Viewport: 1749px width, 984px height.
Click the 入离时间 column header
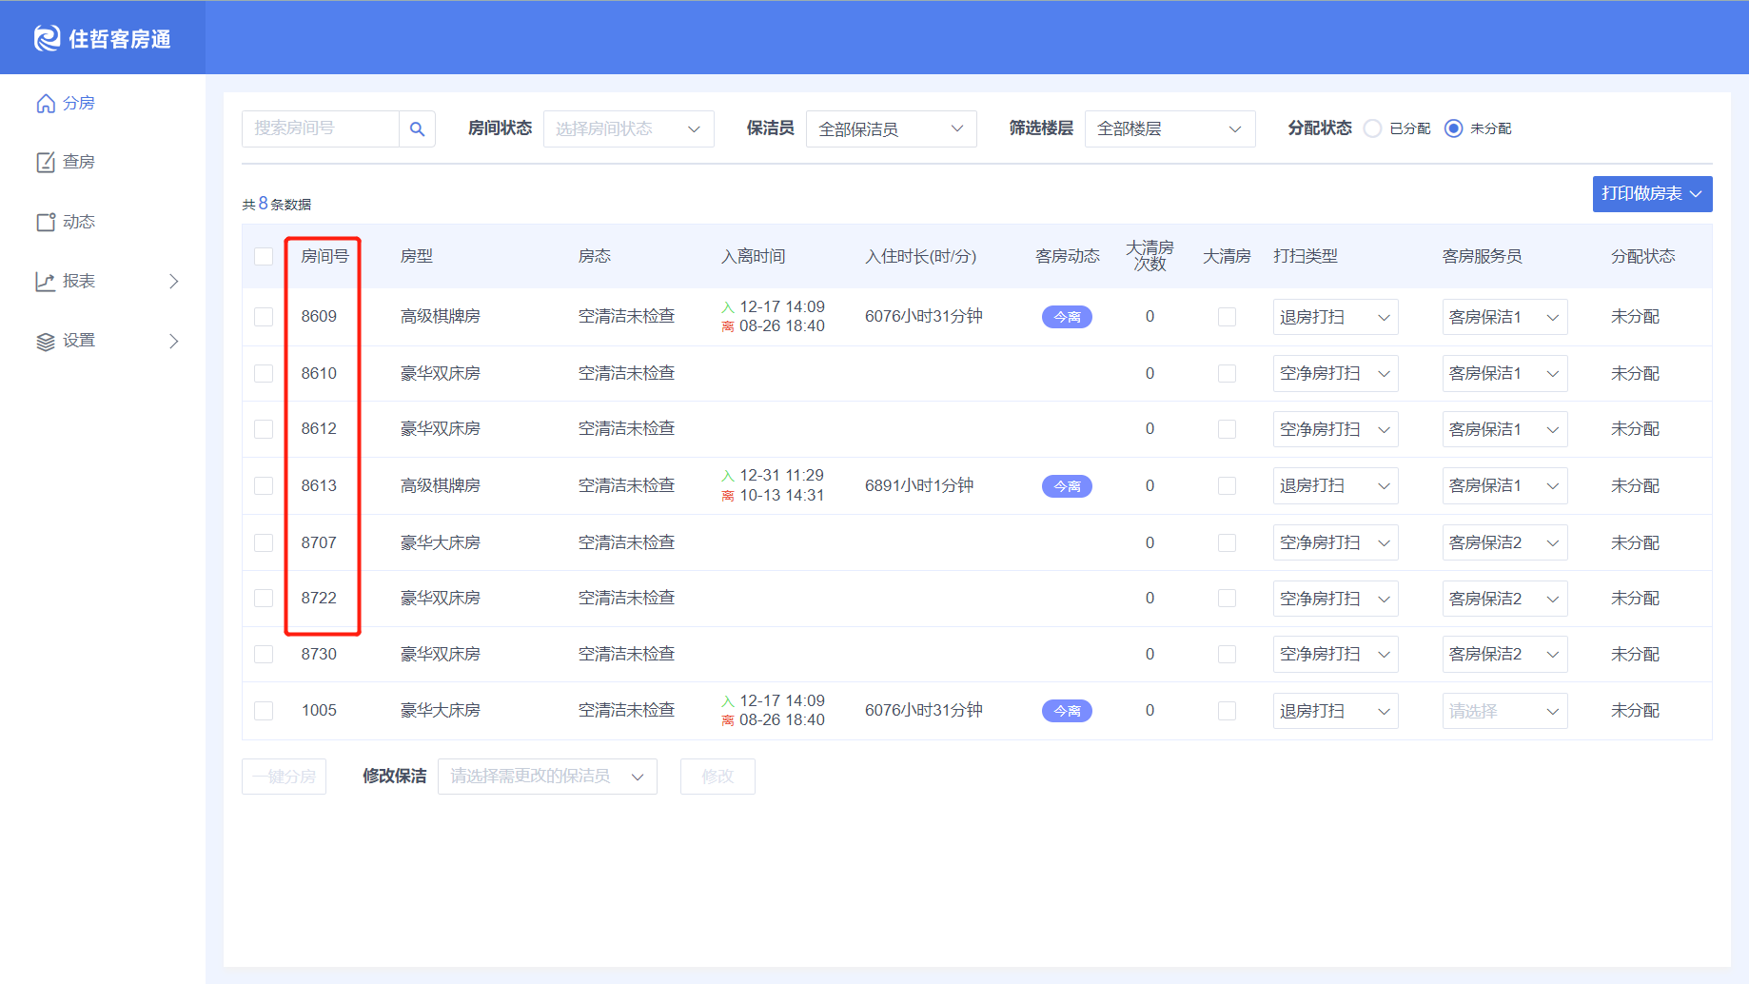tap(754, 257)
